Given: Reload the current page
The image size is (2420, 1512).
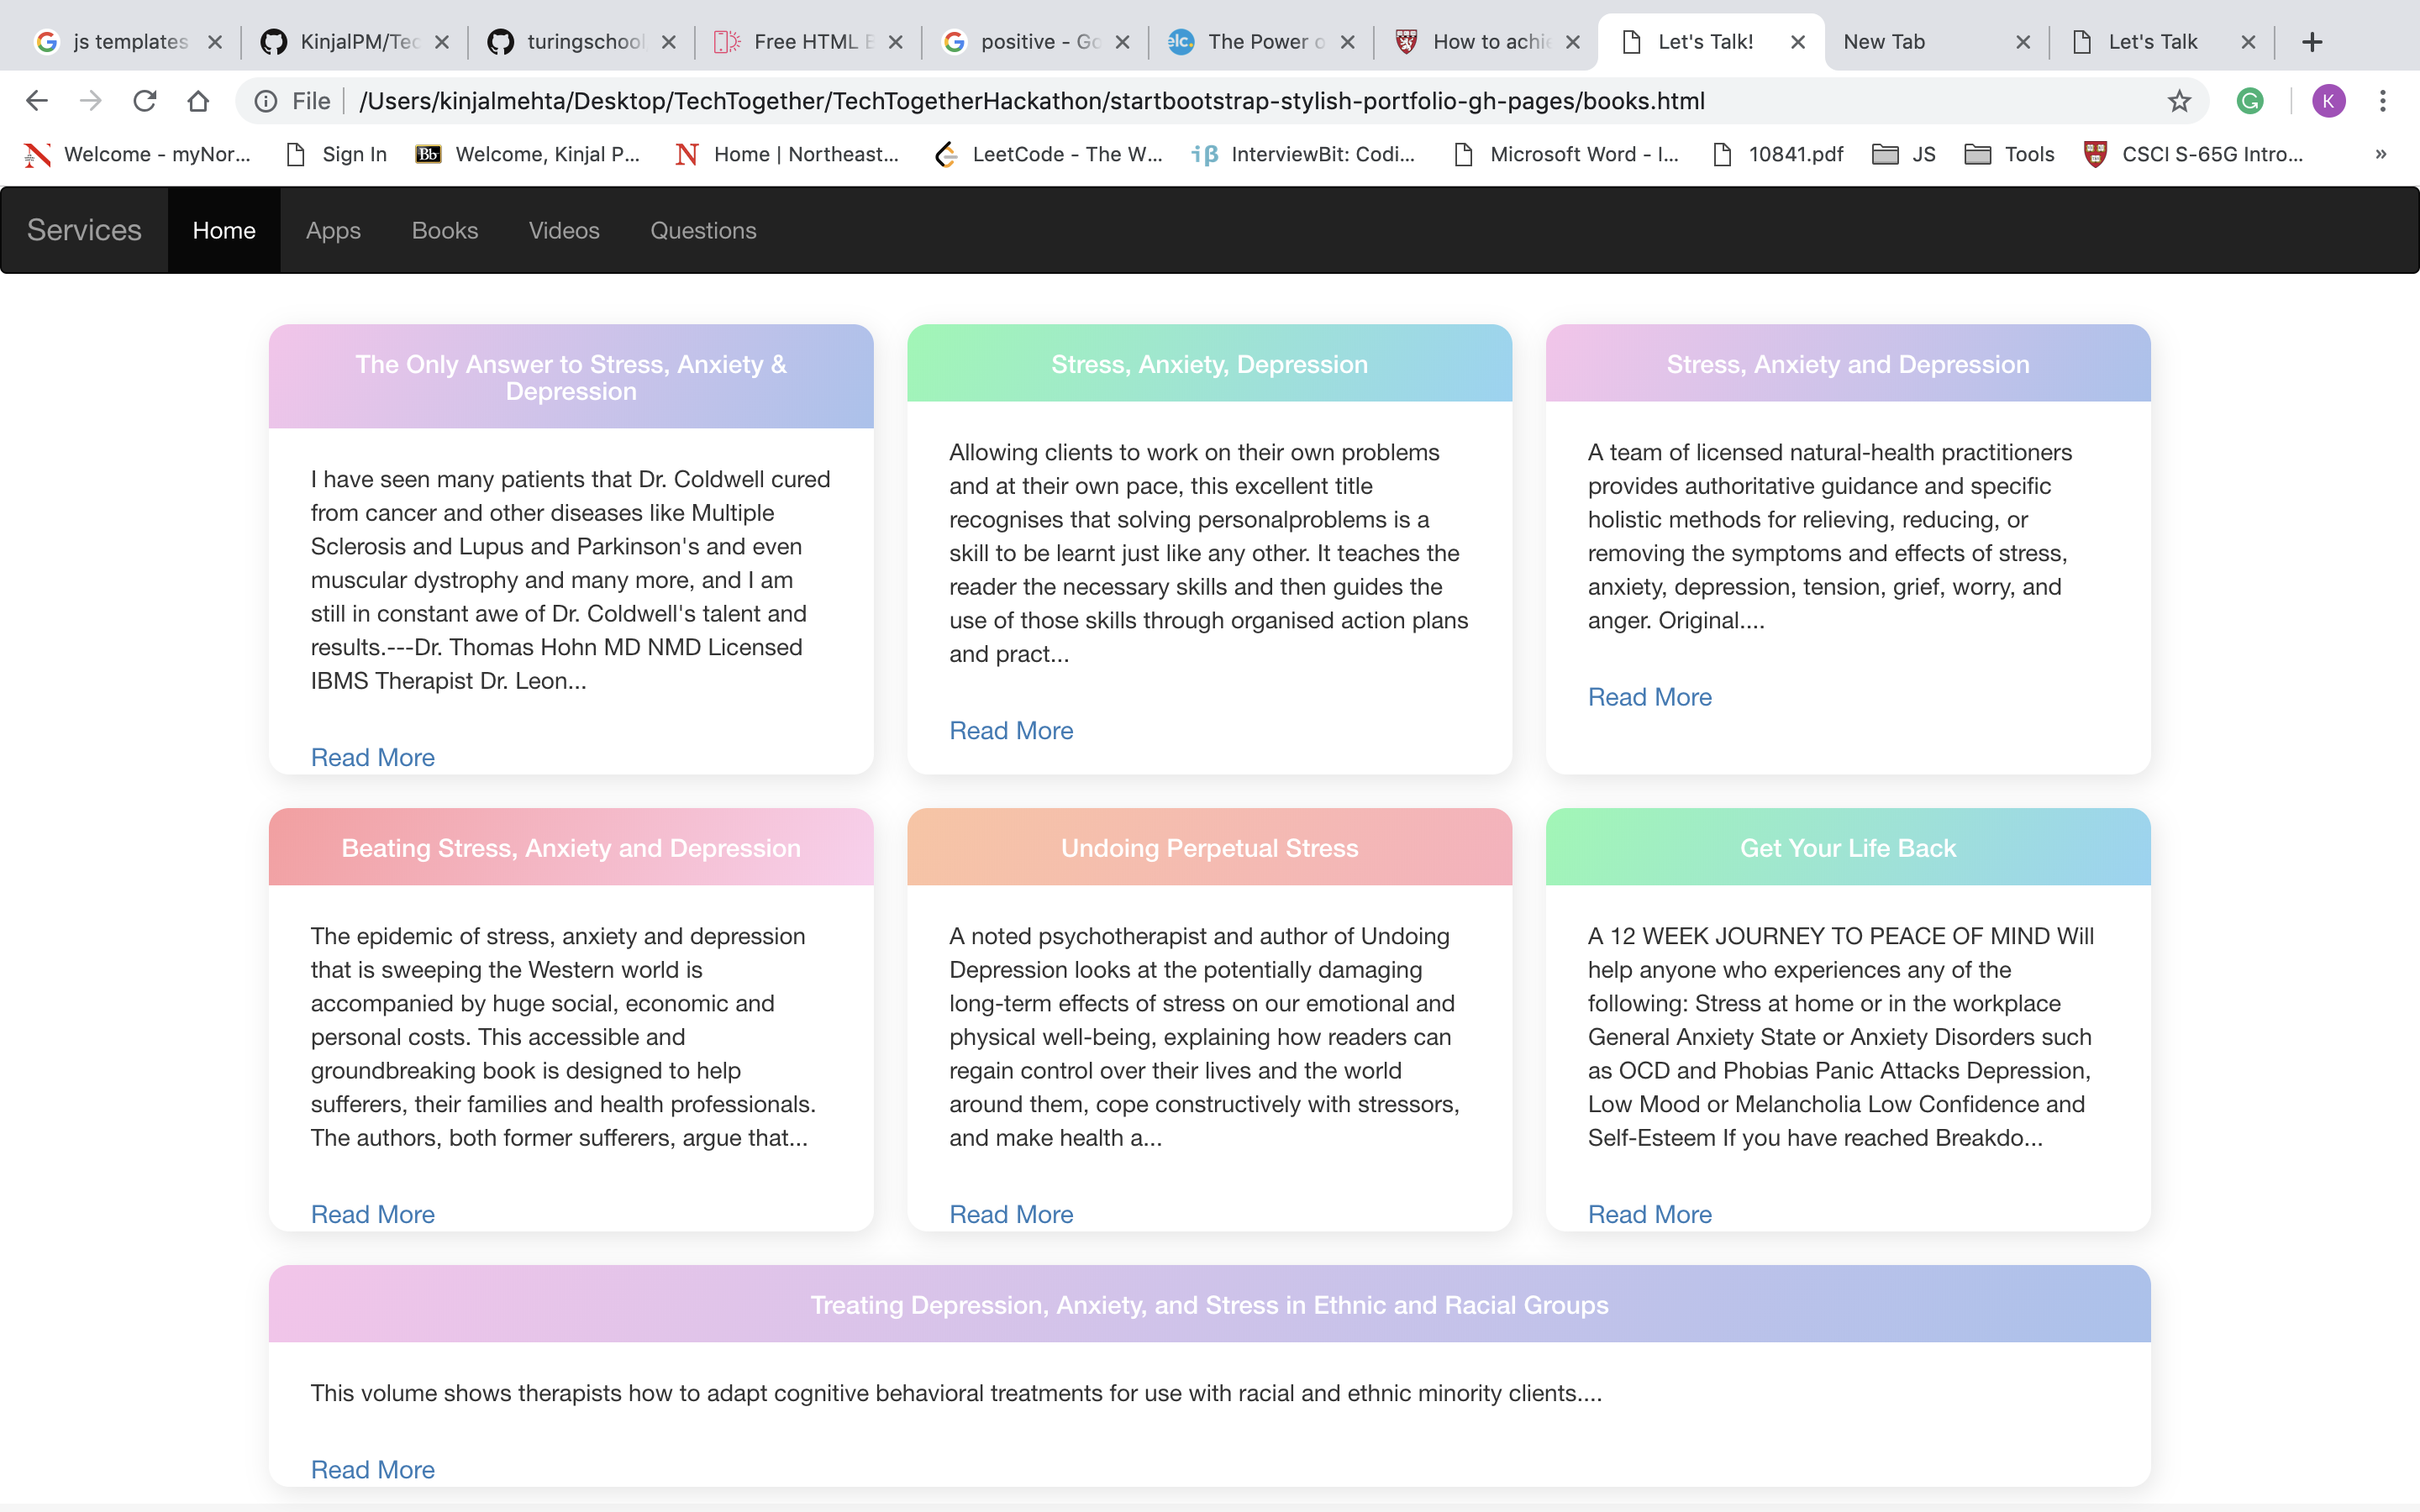Looking at the screenshot, I should (x=145, y=101).
